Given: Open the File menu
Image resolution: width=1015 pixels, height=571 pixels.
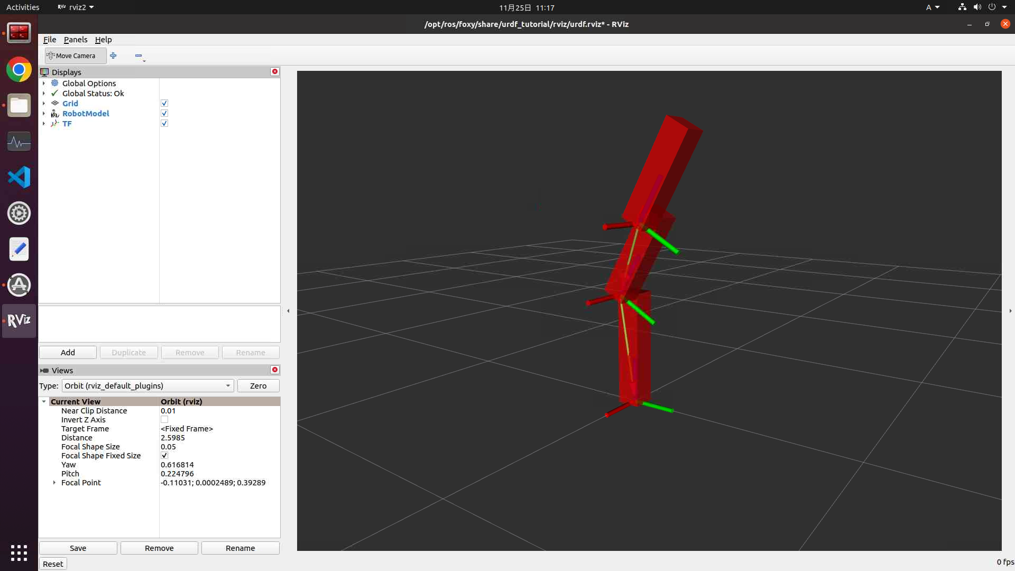Looking at the screenshot, I should (x=50, y=40).
